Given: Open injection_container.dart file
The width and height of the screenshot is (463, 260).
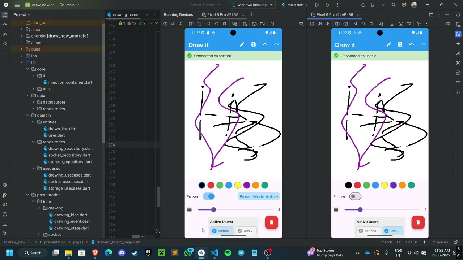Looking at the screenshot, I should click(x=70, y=82).
